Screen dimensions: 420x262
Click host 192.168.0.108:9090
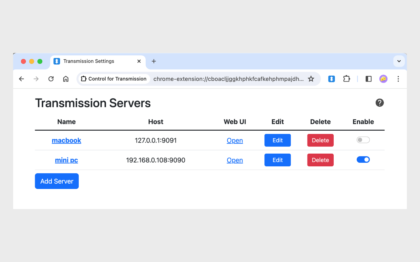156,160
